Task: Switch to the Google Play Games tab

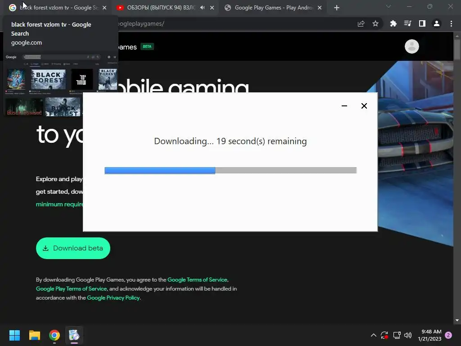Action: (273, 8)
